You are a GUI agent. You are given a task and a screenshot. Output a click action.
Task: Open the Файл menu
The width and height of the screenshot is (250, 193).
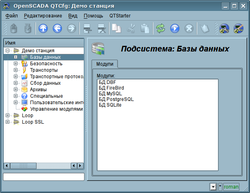(x=11, y=16)
